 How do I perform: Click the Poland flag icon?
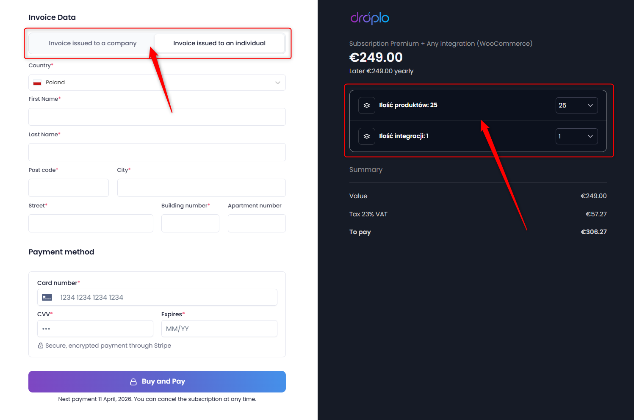pos(37,83)
